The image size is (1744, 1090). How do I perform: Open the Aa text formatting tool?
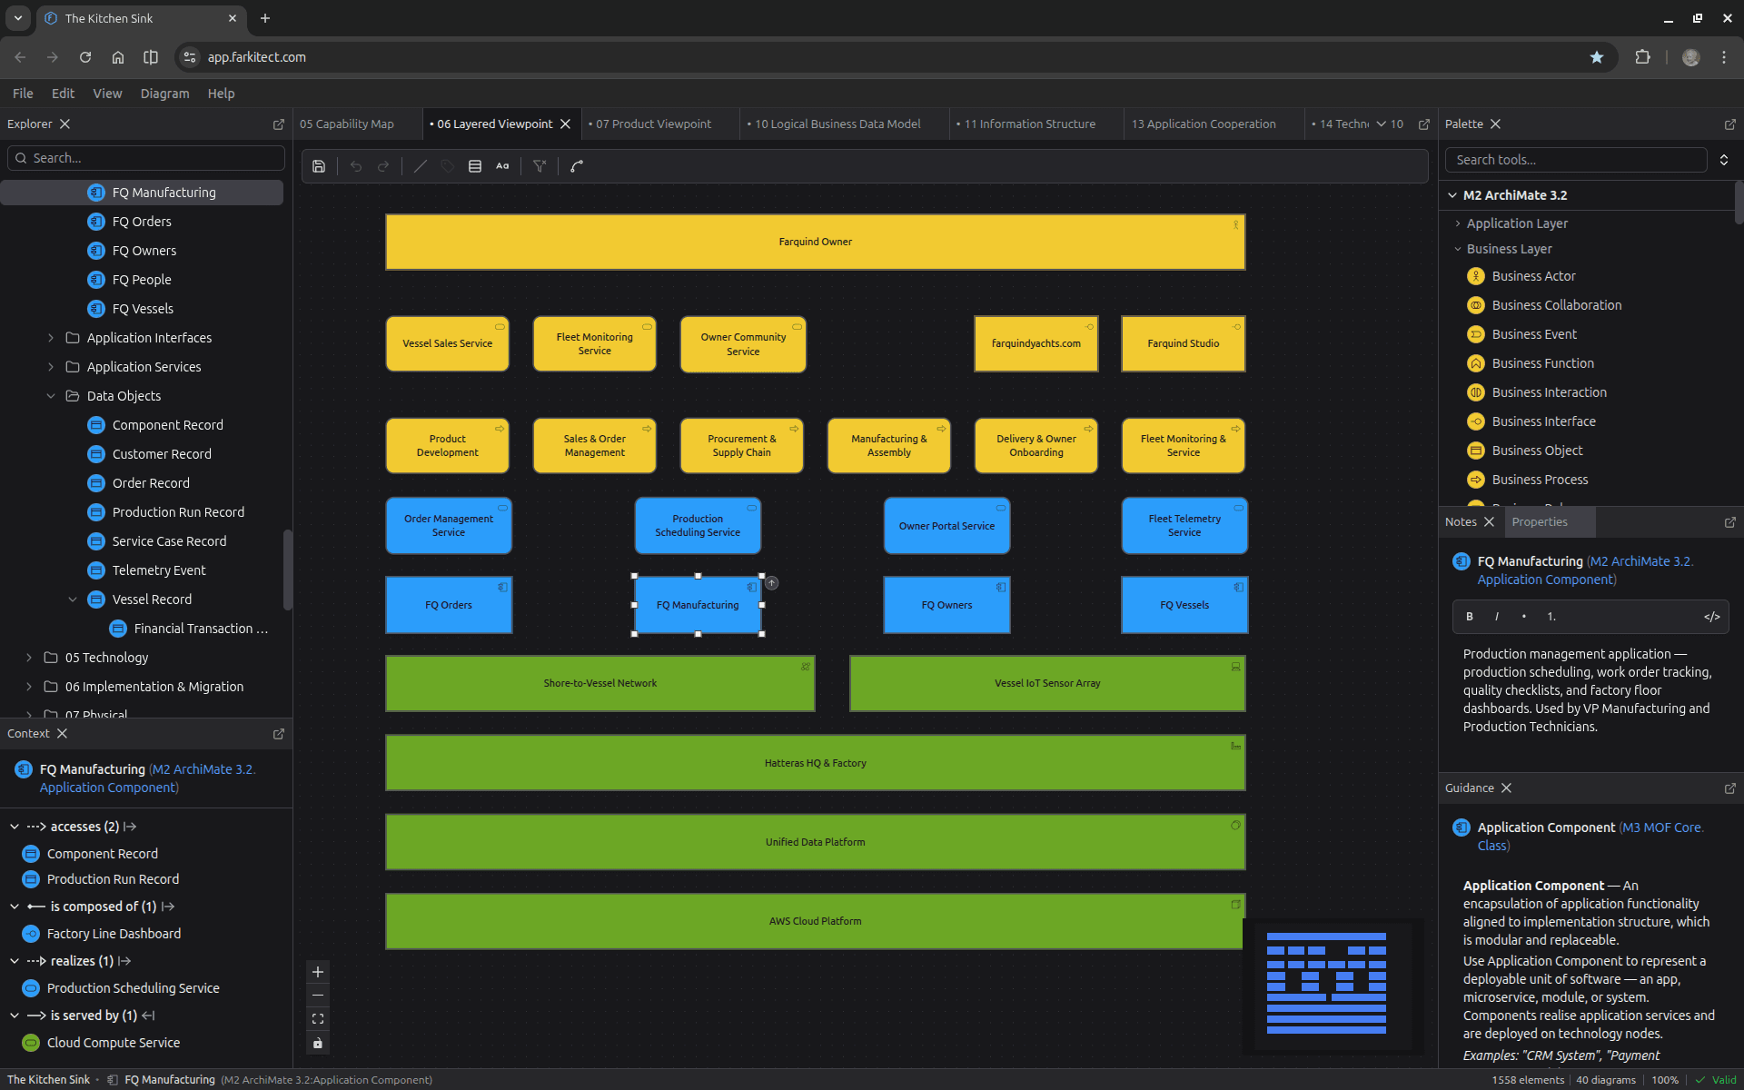click(502, 166)
